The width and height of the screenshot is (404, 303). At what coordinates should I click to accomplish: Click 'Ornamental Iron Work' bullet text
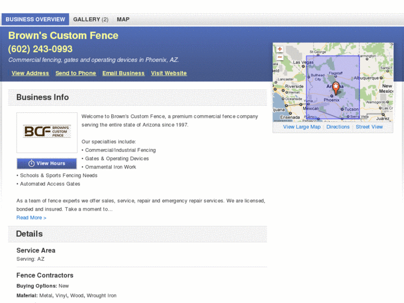click(111, 167)
